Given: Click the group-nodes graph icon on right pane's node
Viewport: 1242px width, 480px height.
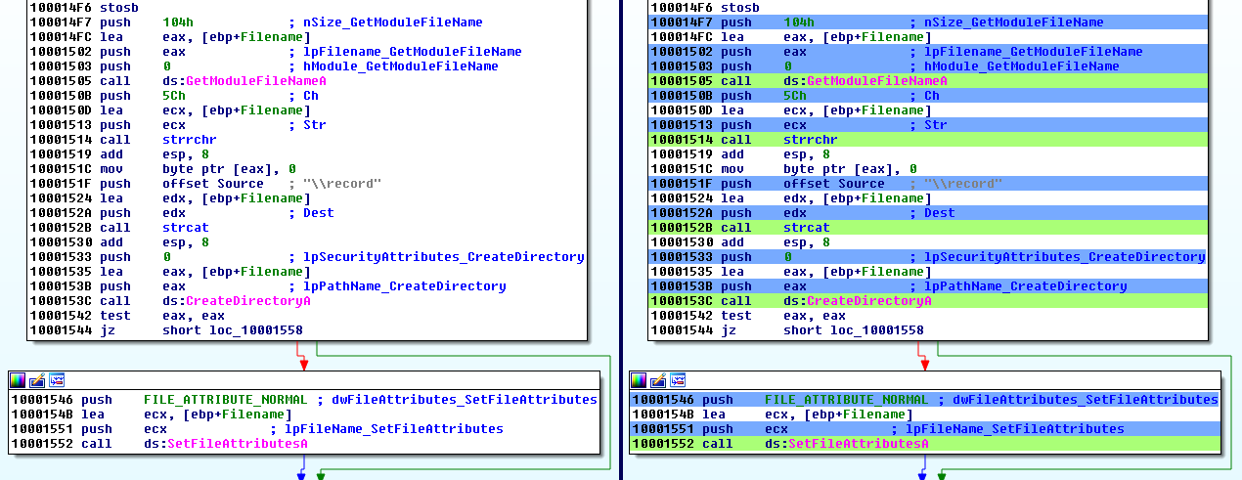Looking at the screenshot, I should point(678,379).
